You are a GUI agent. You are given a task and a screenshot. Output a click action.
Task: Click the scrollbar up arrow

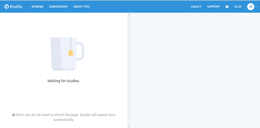tap(129, 15)
